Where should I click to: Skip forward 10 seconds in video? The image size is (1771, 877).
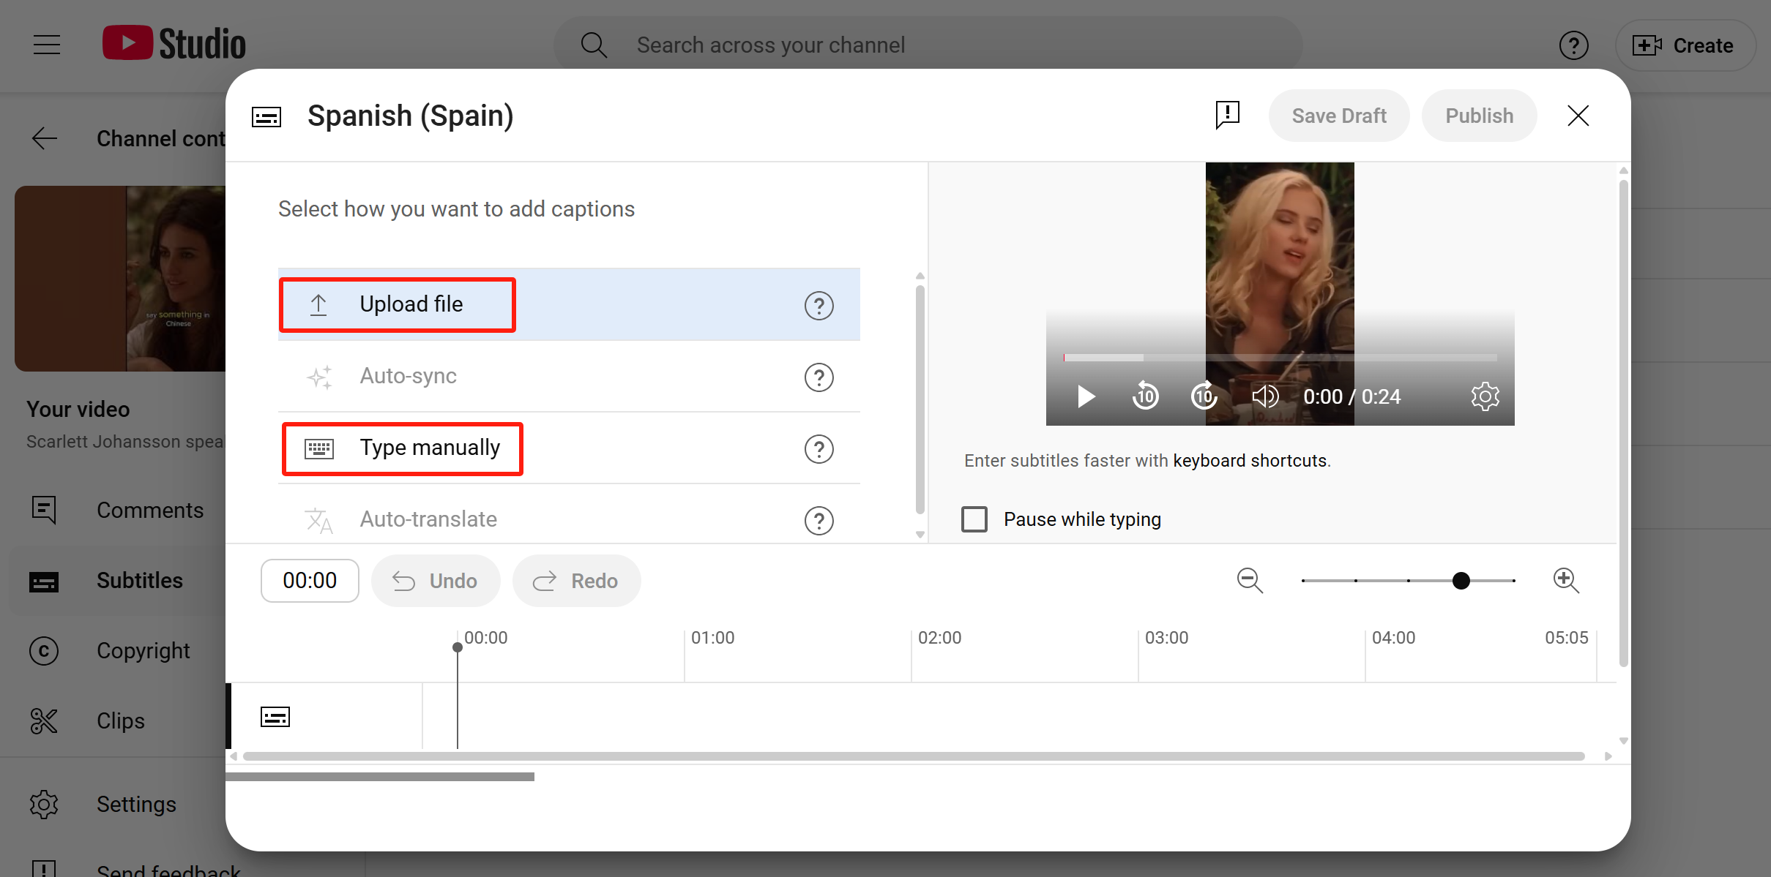(x=1204, y=396)
